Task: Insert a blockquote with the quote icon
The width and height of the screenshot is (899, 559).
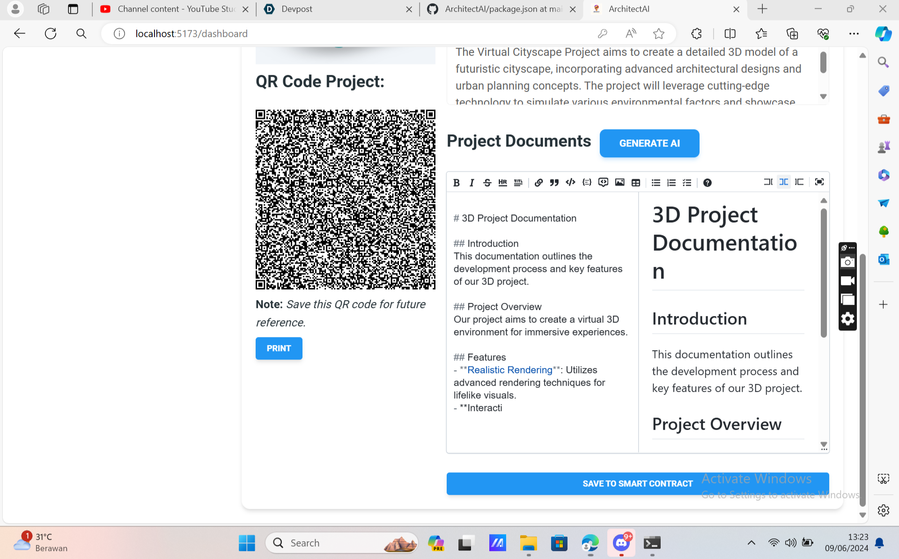Action: 554,183
